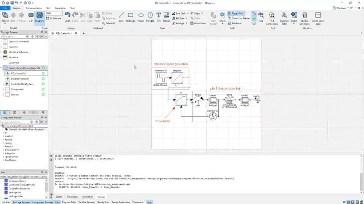Open the Variable Browser panel in status bar
The height and width of the screenshot is (204, 364).
tap(86, 202)
